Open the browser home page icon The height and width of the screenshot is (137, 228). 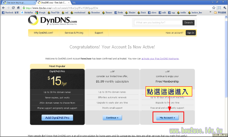(18, 8)
